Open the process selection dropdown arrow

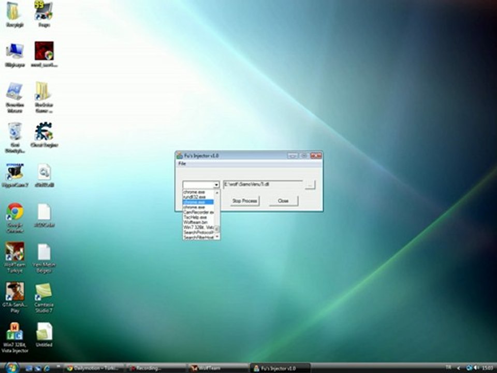(216, 184)
